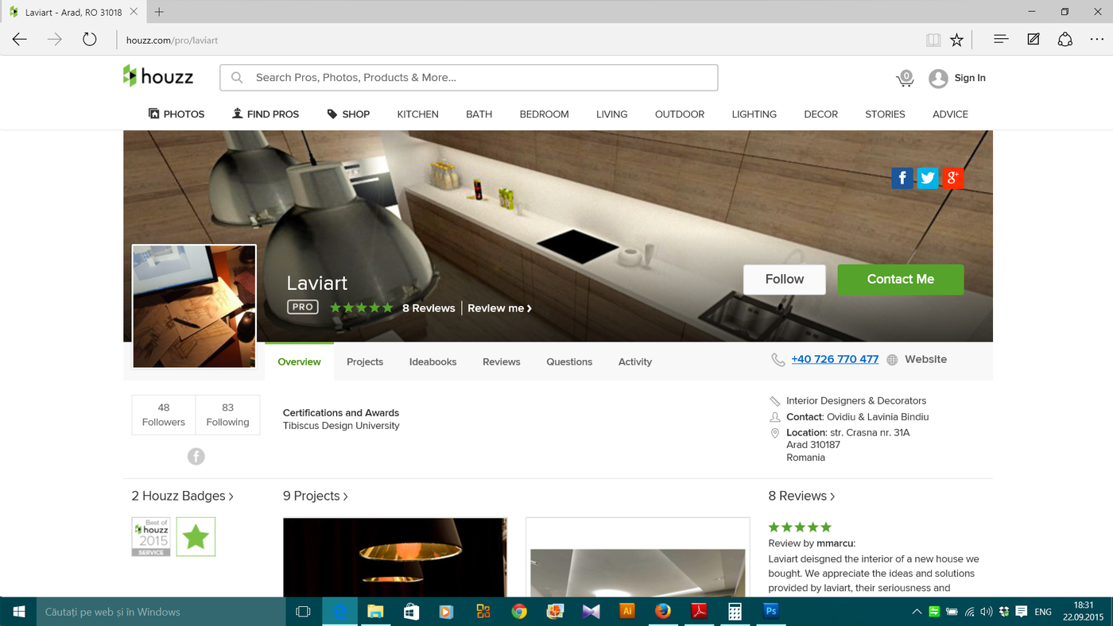Open a new browser tab
The image size is (1113, 626).
coord(159,12)
